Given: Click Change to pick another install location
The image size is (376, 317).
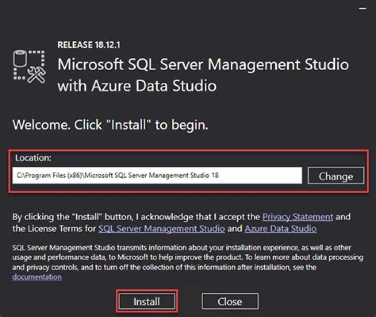Looking at the screenshot, I should pos(335,176).
